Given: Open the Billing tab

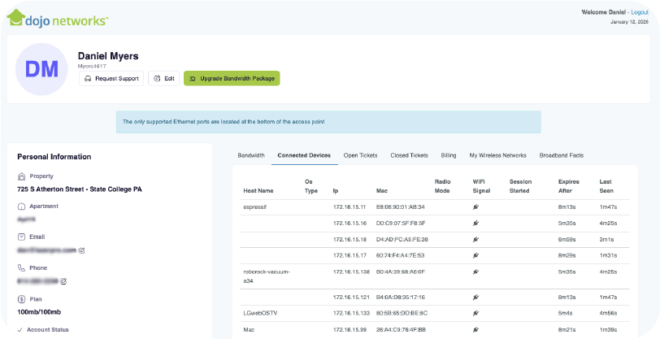Looking at the screenshot, I should [448, 154].
